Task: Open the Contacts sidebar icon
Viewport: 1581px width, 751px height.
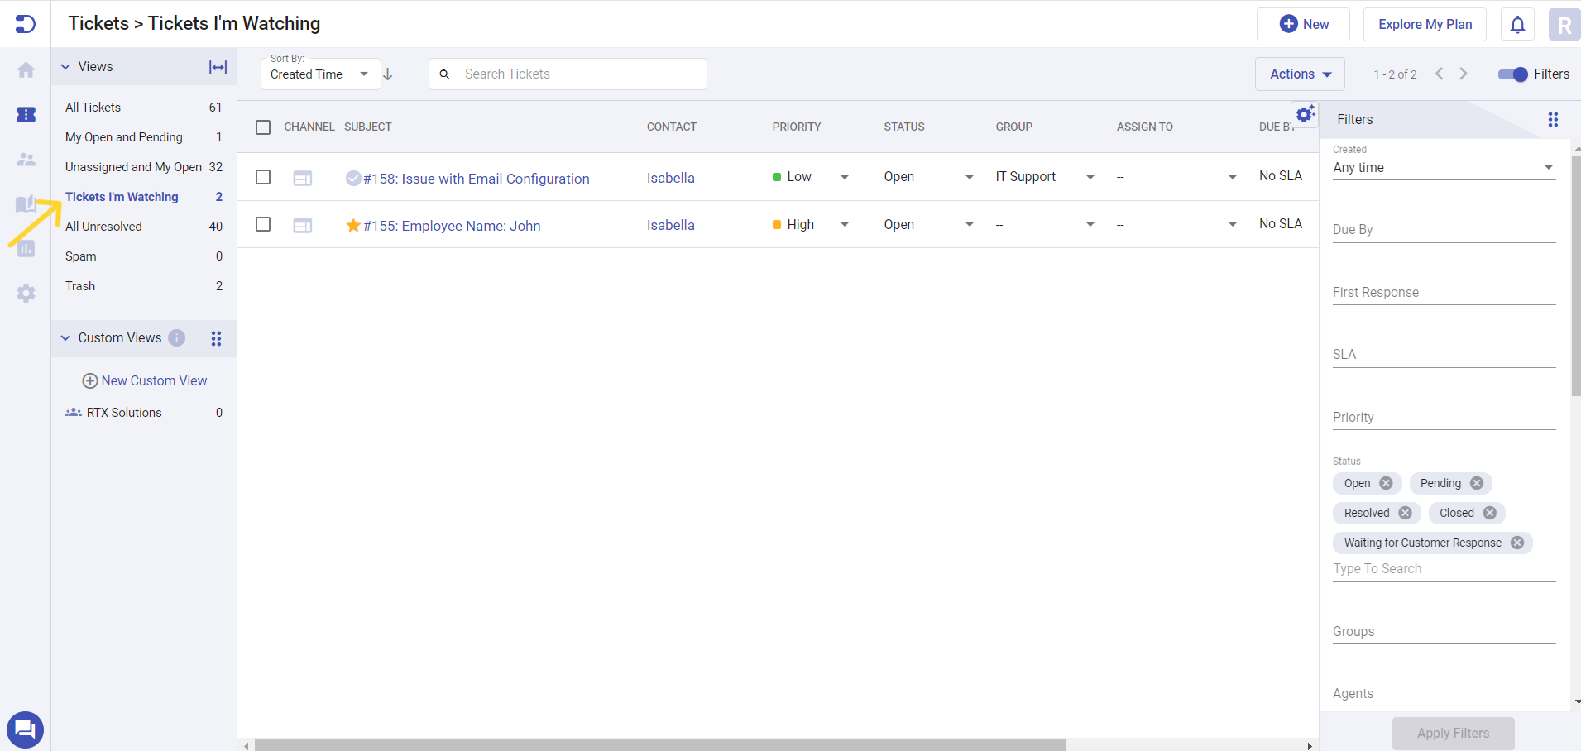Action: coord(26,160)
